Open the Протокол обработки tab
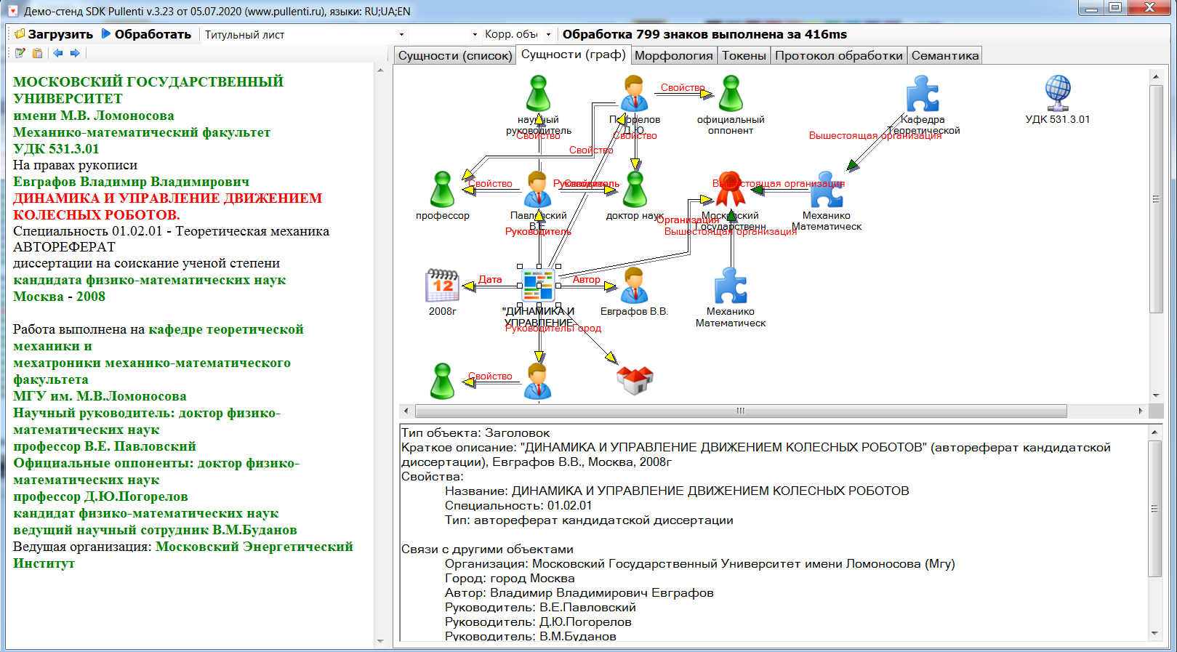Image resolution: width=1177 pixels, height=652 pixels. click(x=838, y=56)
